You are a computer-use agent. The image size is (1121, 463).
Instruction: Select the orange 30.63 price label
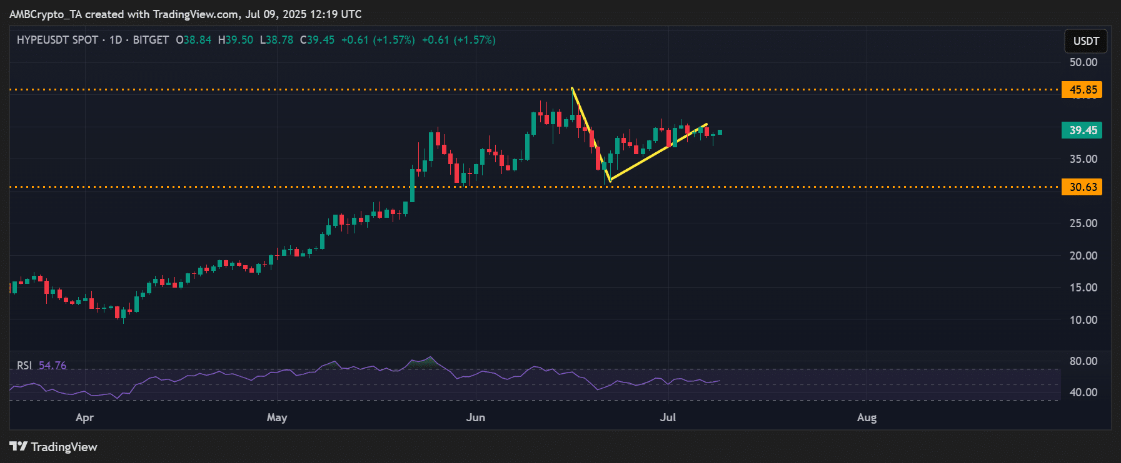click(1082, 187)
